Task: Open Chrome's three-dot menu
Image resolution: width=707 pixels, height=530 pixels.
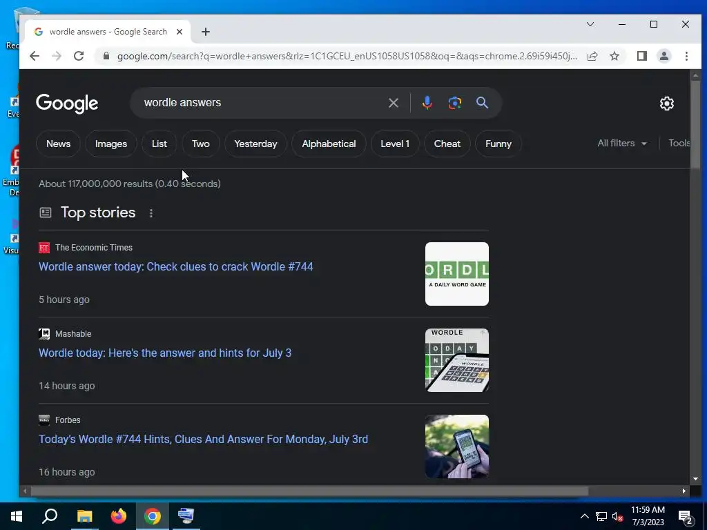Action: (686, 56)
